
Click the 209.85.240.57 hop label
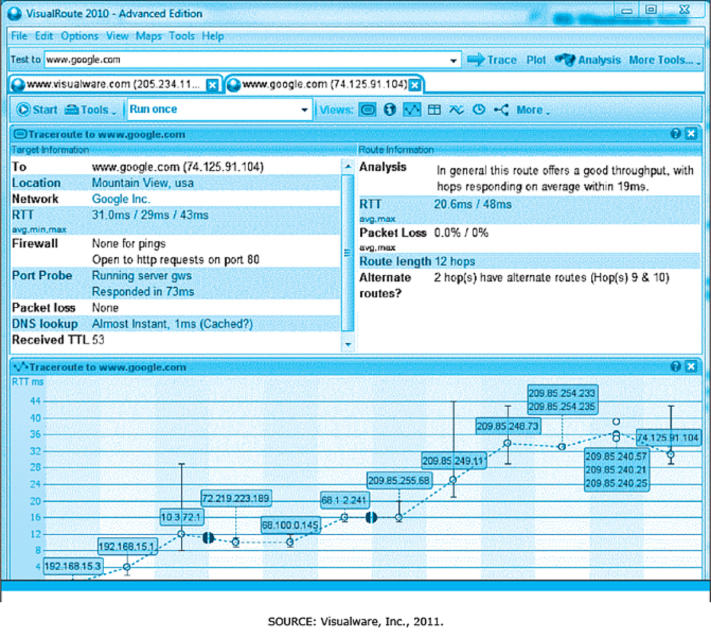pyautogui.click(x=616, y=457)
